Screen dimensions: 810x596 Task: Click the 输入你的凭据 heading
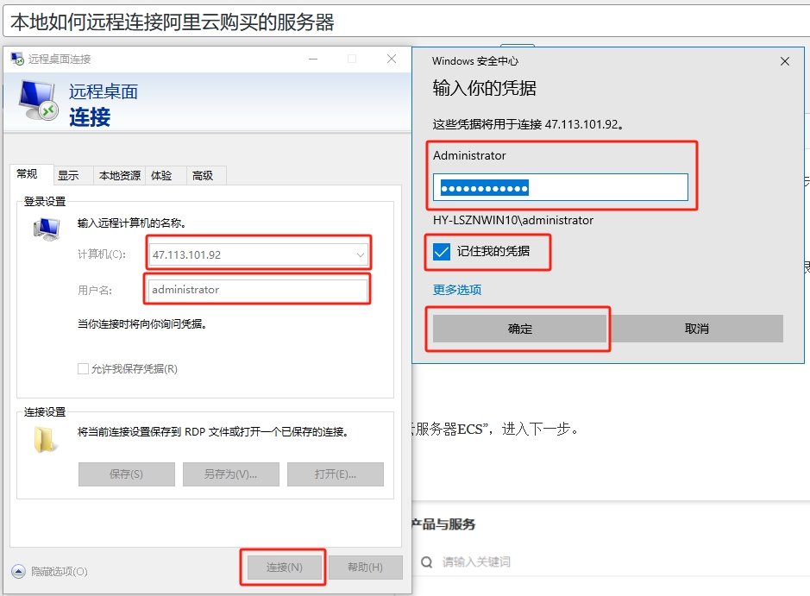pos(484,88)
